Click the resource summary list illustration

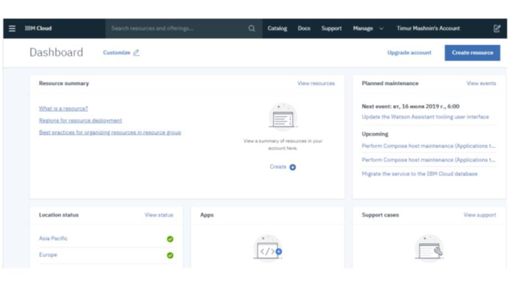tap(283, 117)
